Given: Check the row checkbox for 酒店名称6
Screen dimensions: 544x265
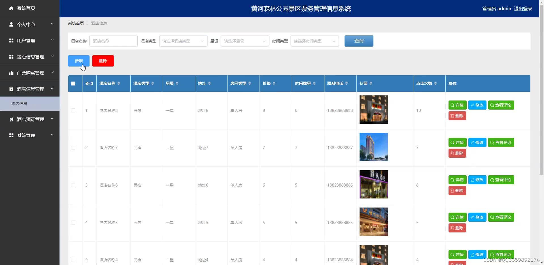Looking at the screenshot, I should pyautogui.click(x=73, y=185).
